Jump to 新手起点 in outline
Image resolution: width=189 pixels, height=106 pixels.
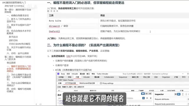(x=13, y=37)
